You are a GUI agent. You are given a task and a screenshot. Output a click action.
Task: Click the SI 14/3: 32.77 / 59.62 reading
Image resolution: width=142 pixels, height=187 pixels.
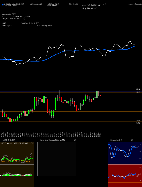[22, 16]
